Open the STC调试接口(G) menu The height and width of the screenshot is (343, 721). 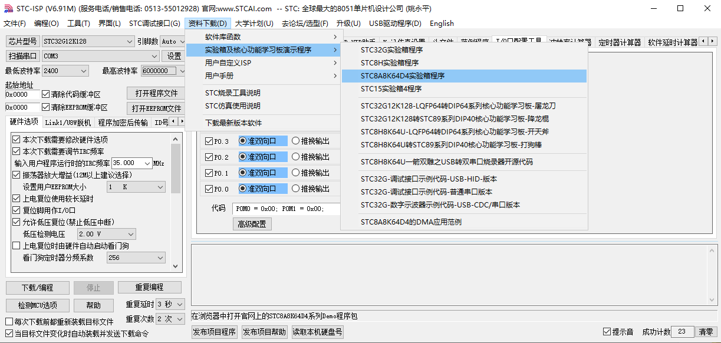pyautogui.click(x=154, y=24)
